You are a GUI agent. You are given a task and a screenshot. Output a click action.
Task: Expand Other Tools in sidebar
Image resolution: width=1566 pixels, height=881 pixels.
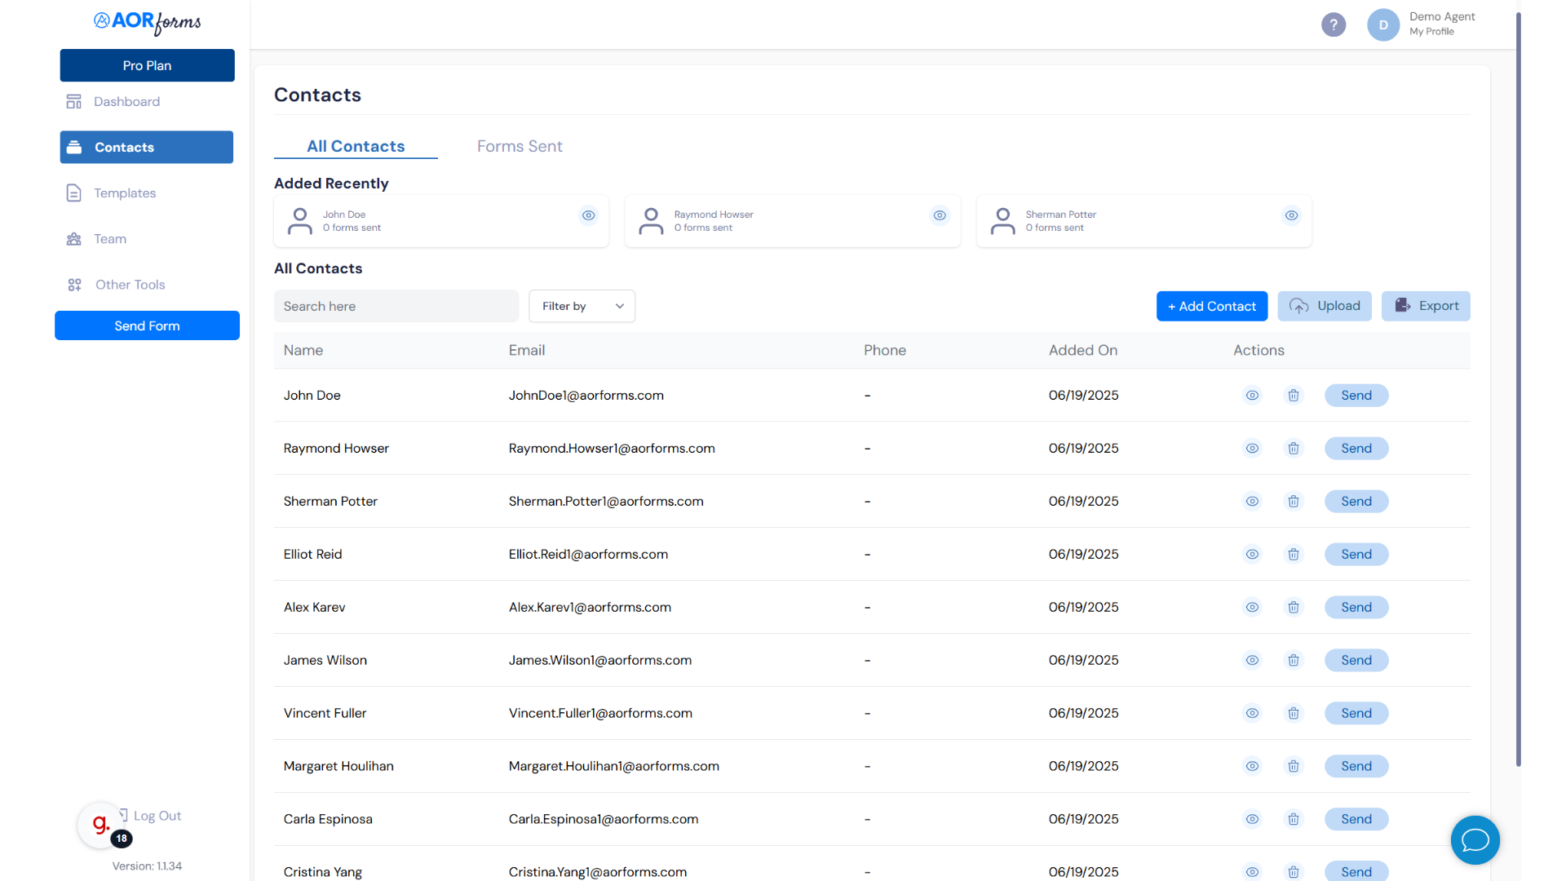click(x=130, y=285)
